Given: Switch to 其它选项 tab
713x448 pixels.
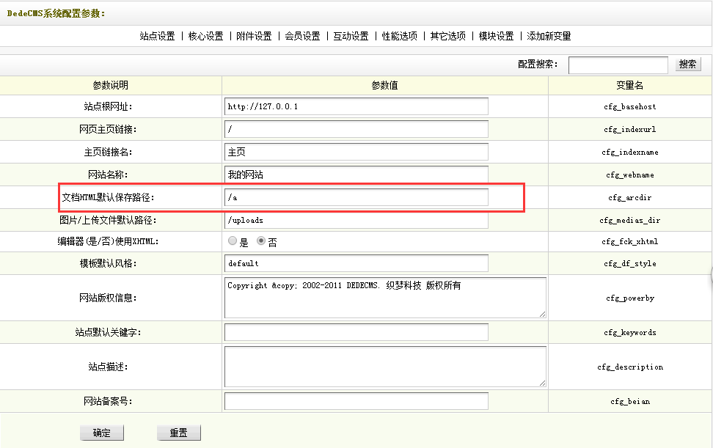Looking at the screenshot, I should click(x=447, y=36).
